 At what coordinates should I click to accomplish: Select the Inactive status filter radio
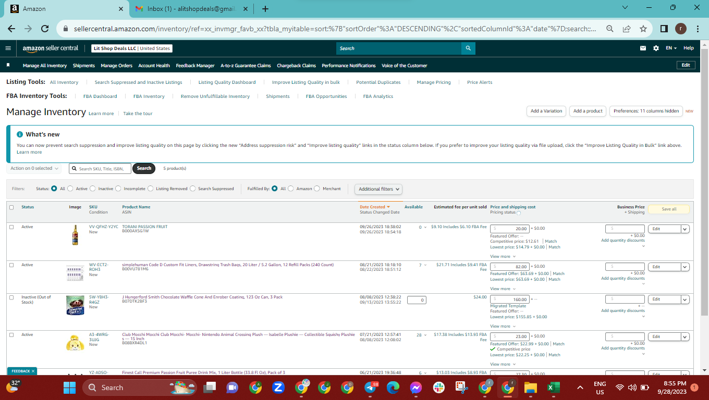[x=93, y=189]
